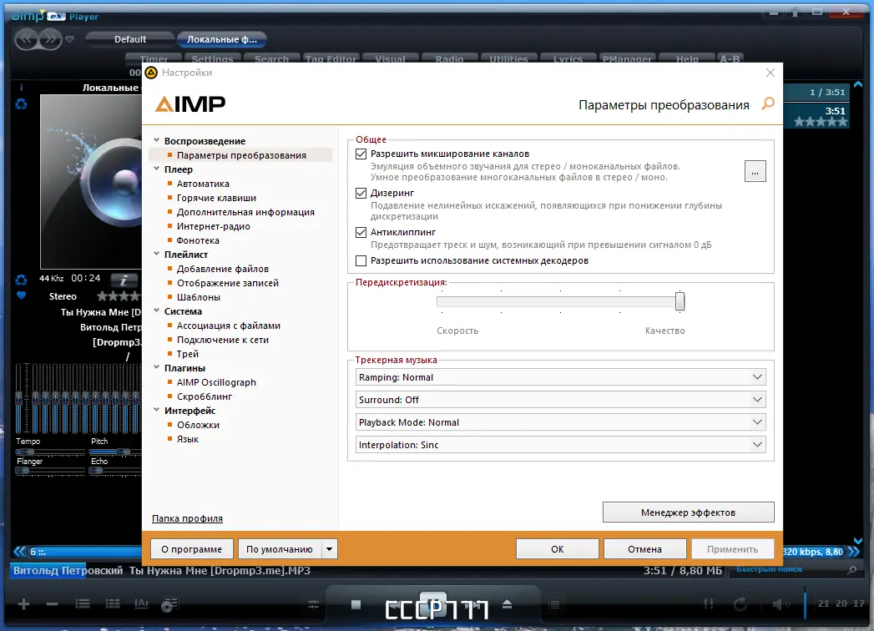Click the '...' button for channel mixing
874x631 pixels.
pos(755,171)
